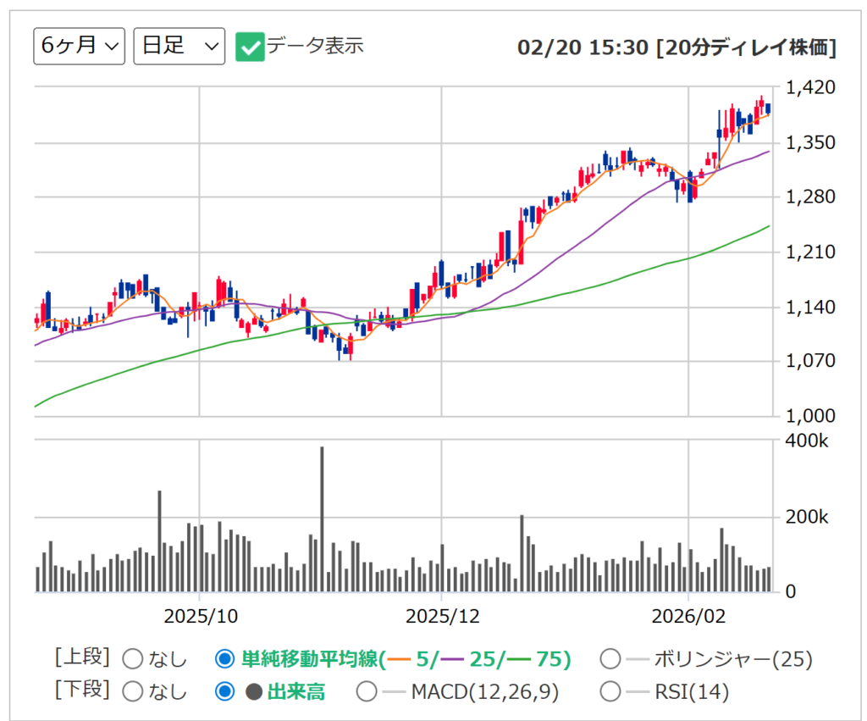
Task: Click the dark circle icon beside 出来高
Action: point(253,691)
